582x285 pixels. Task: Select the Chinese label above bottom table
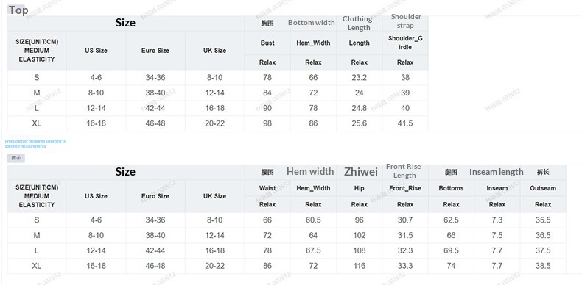(16, 158)
